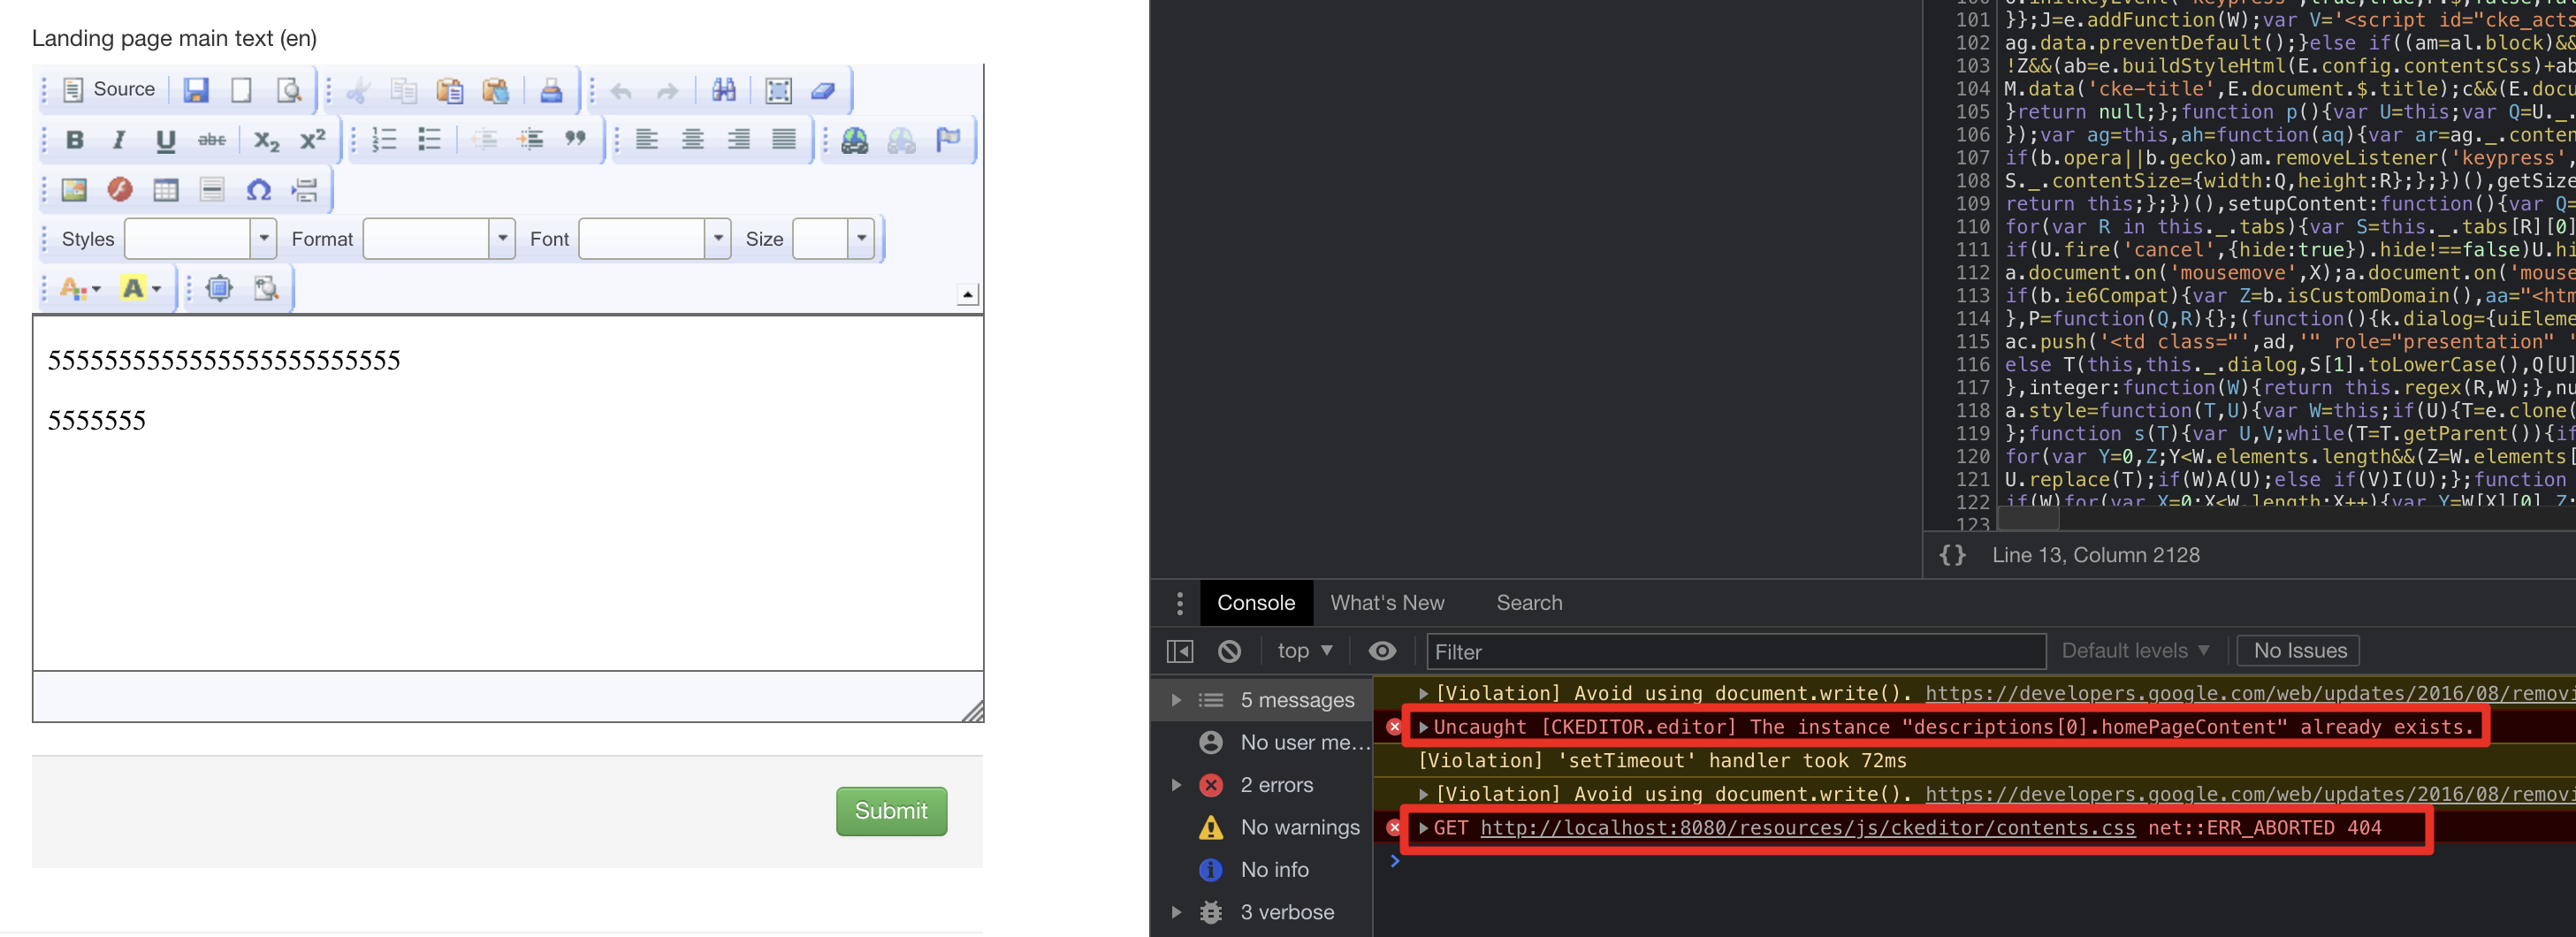Viewport: 2576px width, 937px height.
Task: Switch to the What's New tab
Action: tap(1388, 602)
